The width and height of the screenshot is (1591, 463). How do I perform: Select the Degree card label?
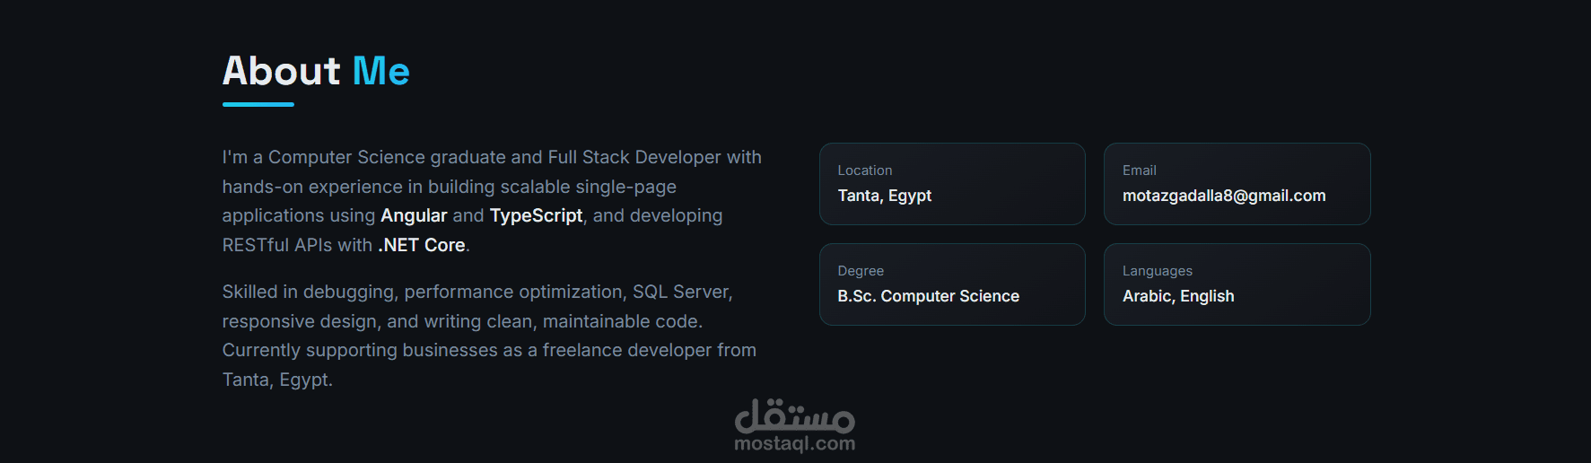(860, 271)
